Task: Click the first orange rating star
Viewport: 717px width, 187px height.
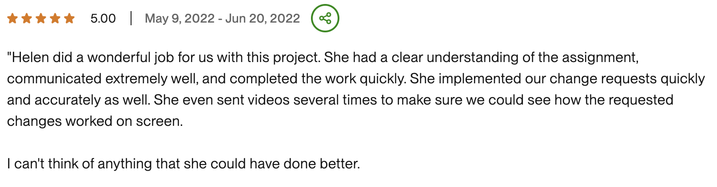Action: tap(12, 18)
